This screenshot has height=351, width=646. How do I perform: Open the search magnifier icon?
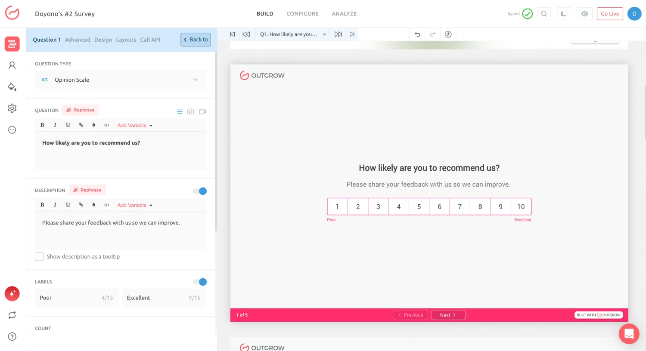click(544, 14)
